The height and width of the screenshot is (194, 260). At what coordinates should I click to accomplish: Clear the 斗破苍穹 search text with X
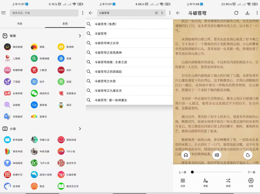click(x=157, y=13)
